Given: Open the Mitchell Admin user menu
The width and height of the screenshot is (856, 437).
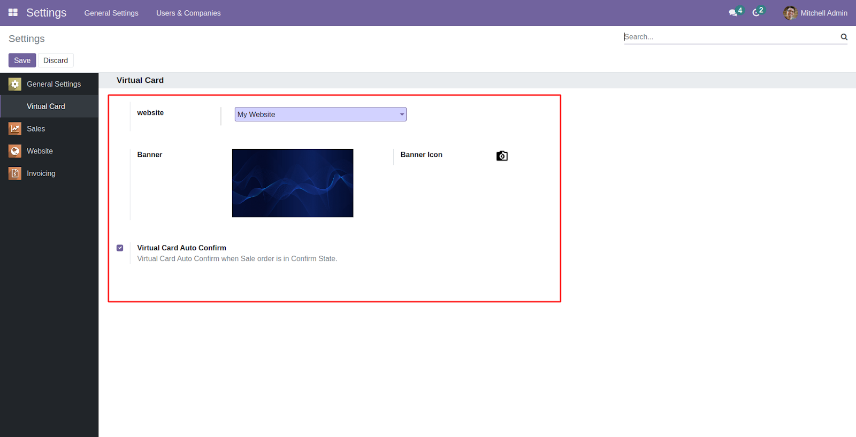Looking at the screenshot, I should [x=823, y=13].
